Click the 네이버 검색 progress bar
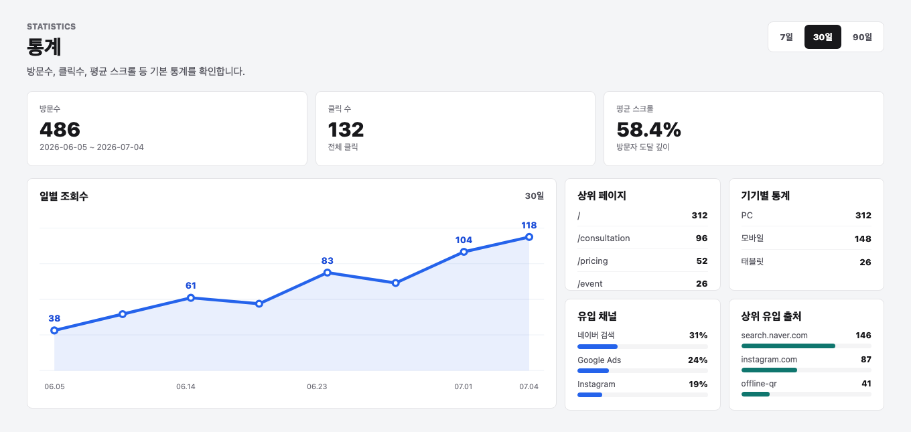The image size is (911, 432). coord(642,346)
